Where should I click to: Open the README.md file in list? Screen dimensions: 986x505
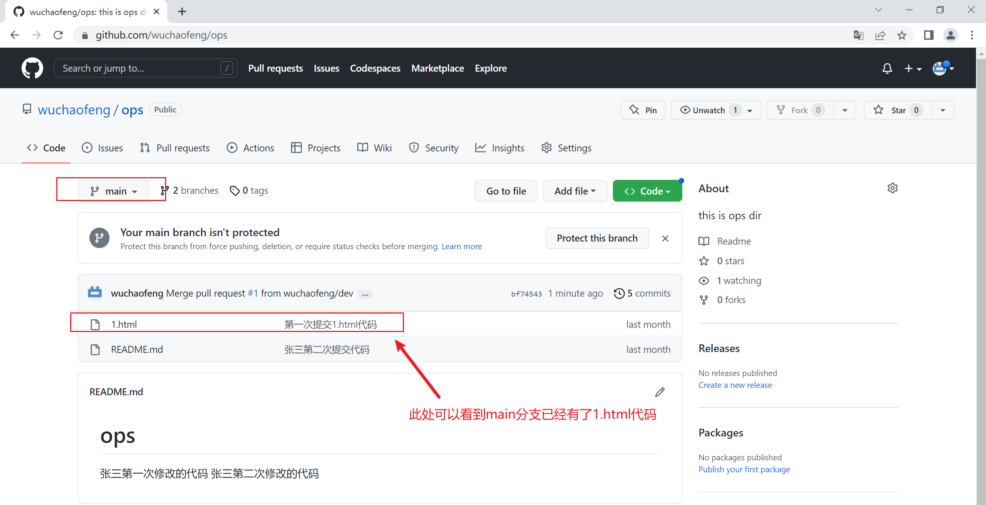click(137, 349)
